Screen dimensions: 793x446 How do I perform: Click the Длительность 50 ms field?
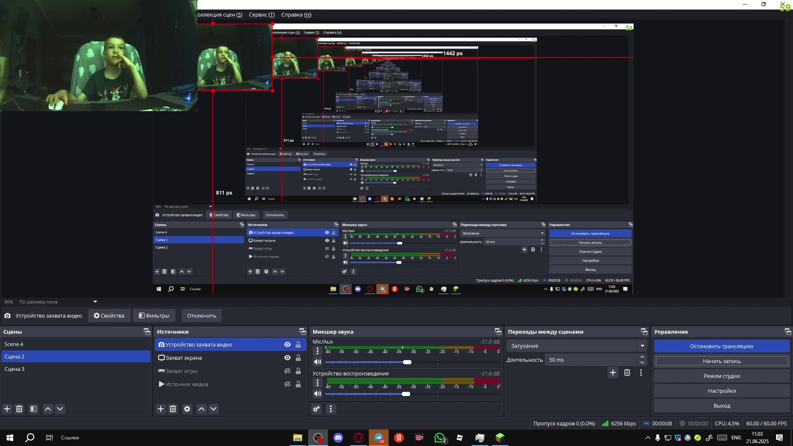click(x=591, y=360)
